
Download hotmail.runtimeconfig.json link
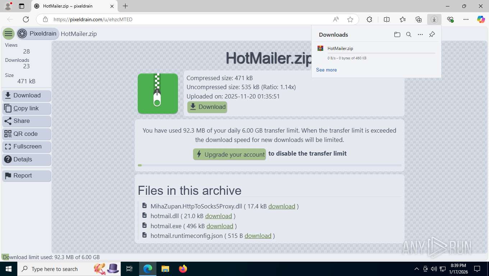click(258, 236)
